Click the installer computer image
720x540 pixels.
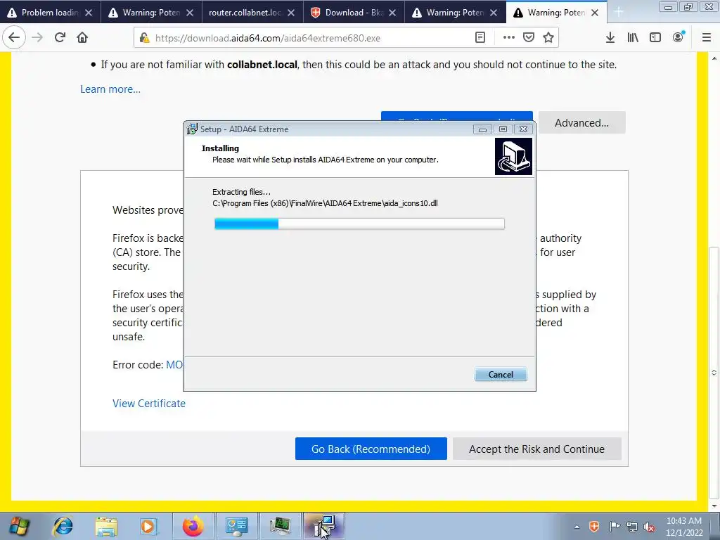[x=513, y=157]
